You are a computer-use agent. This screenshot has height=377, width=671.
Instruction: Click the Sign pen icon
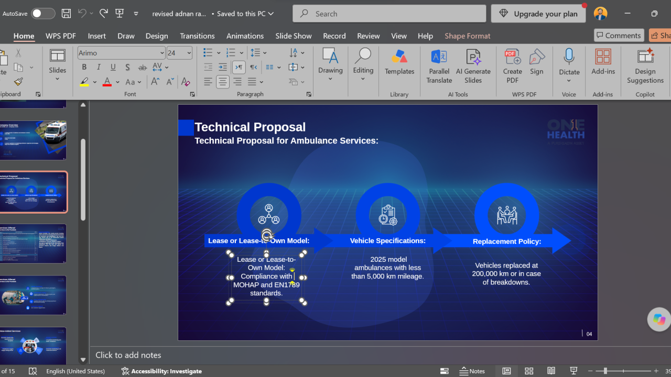point(537,63)
